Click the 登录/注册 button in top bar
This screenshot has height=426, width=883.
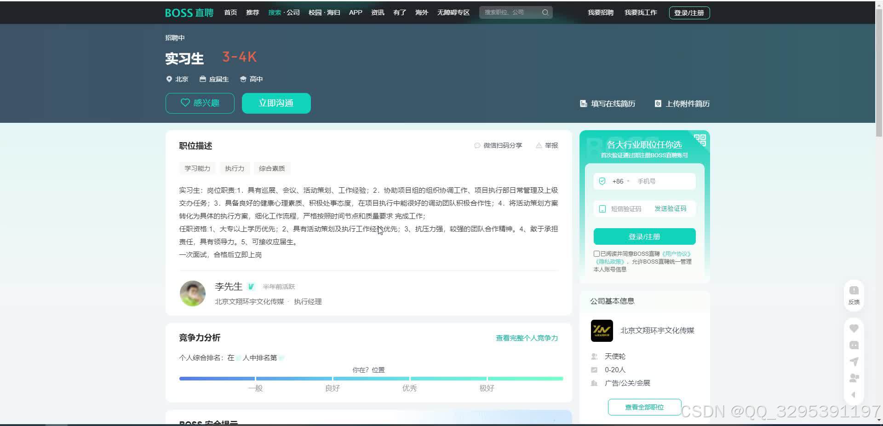click(689, 13)
